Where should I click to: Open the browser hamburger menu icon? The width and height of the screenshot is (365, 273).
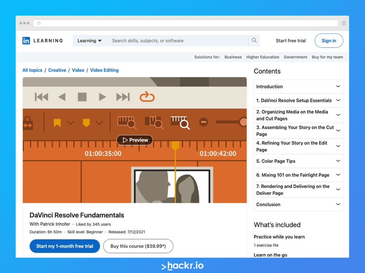344,23
